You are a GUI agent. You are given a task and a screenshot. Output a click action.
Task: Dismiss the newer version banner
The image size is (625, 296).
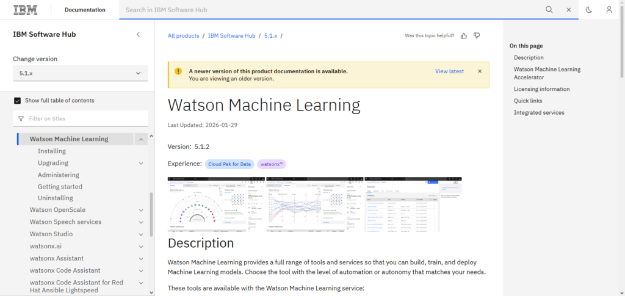point(480,71)
